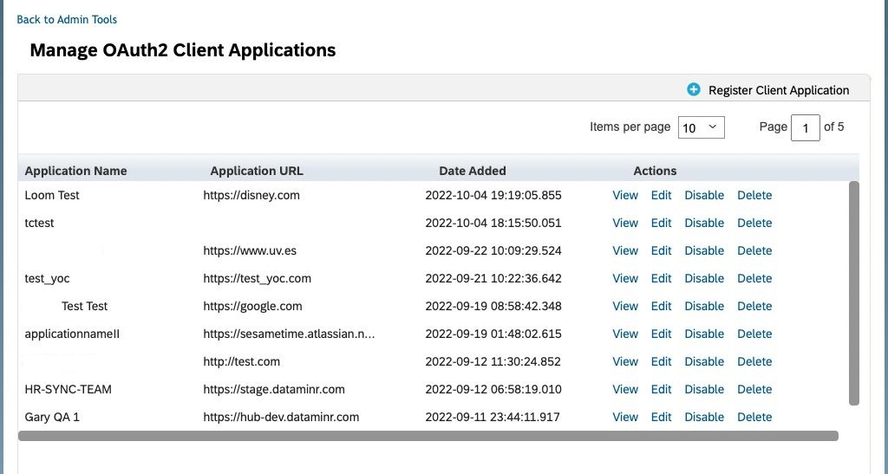Delete the Loom Test application
The height and width of the screenshot is (474, 888).
pyautogui.click(x=754, y=195)
